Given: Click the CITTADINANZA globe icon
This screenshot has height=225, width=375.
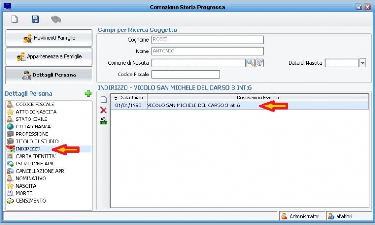Looking at the screenshot, I should [10, 127].
